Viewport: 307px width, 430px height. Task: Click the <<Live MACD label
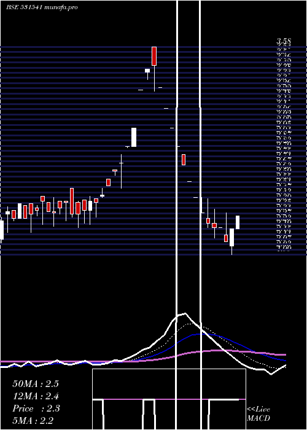[x=258, y=413]
